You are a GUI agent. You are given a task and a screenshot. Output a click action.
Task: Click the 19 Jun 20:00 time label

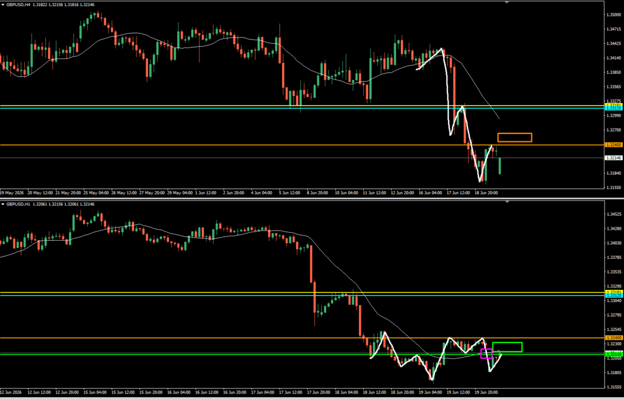[x=486, y=392]
